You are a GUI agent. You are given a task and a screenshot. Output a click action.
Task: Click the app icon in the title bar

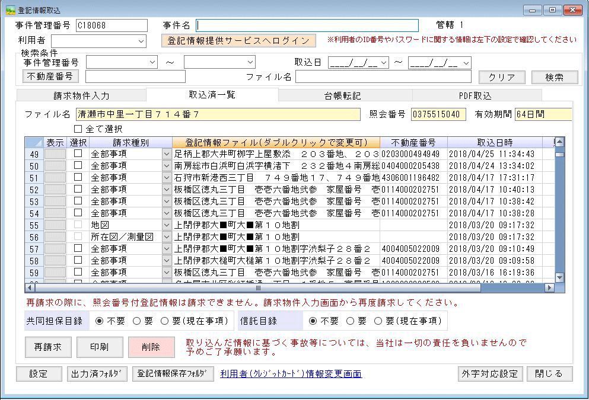pyautogui.click(x=10, y=10)
